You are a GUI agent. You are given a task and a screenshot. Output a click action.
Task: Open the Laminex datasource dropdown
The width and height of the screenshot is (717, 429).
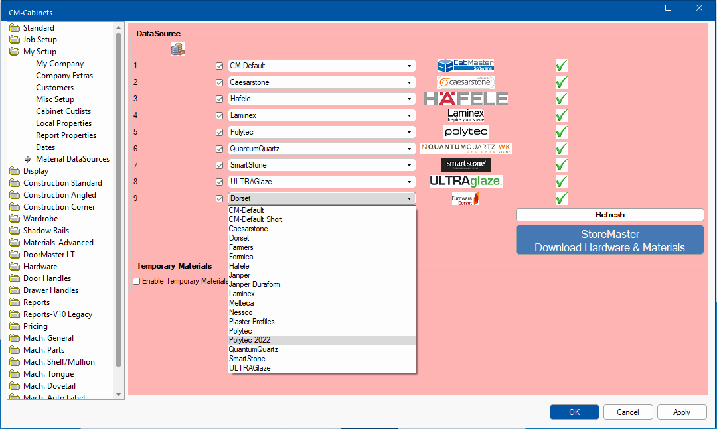click(x=409, y=115)
